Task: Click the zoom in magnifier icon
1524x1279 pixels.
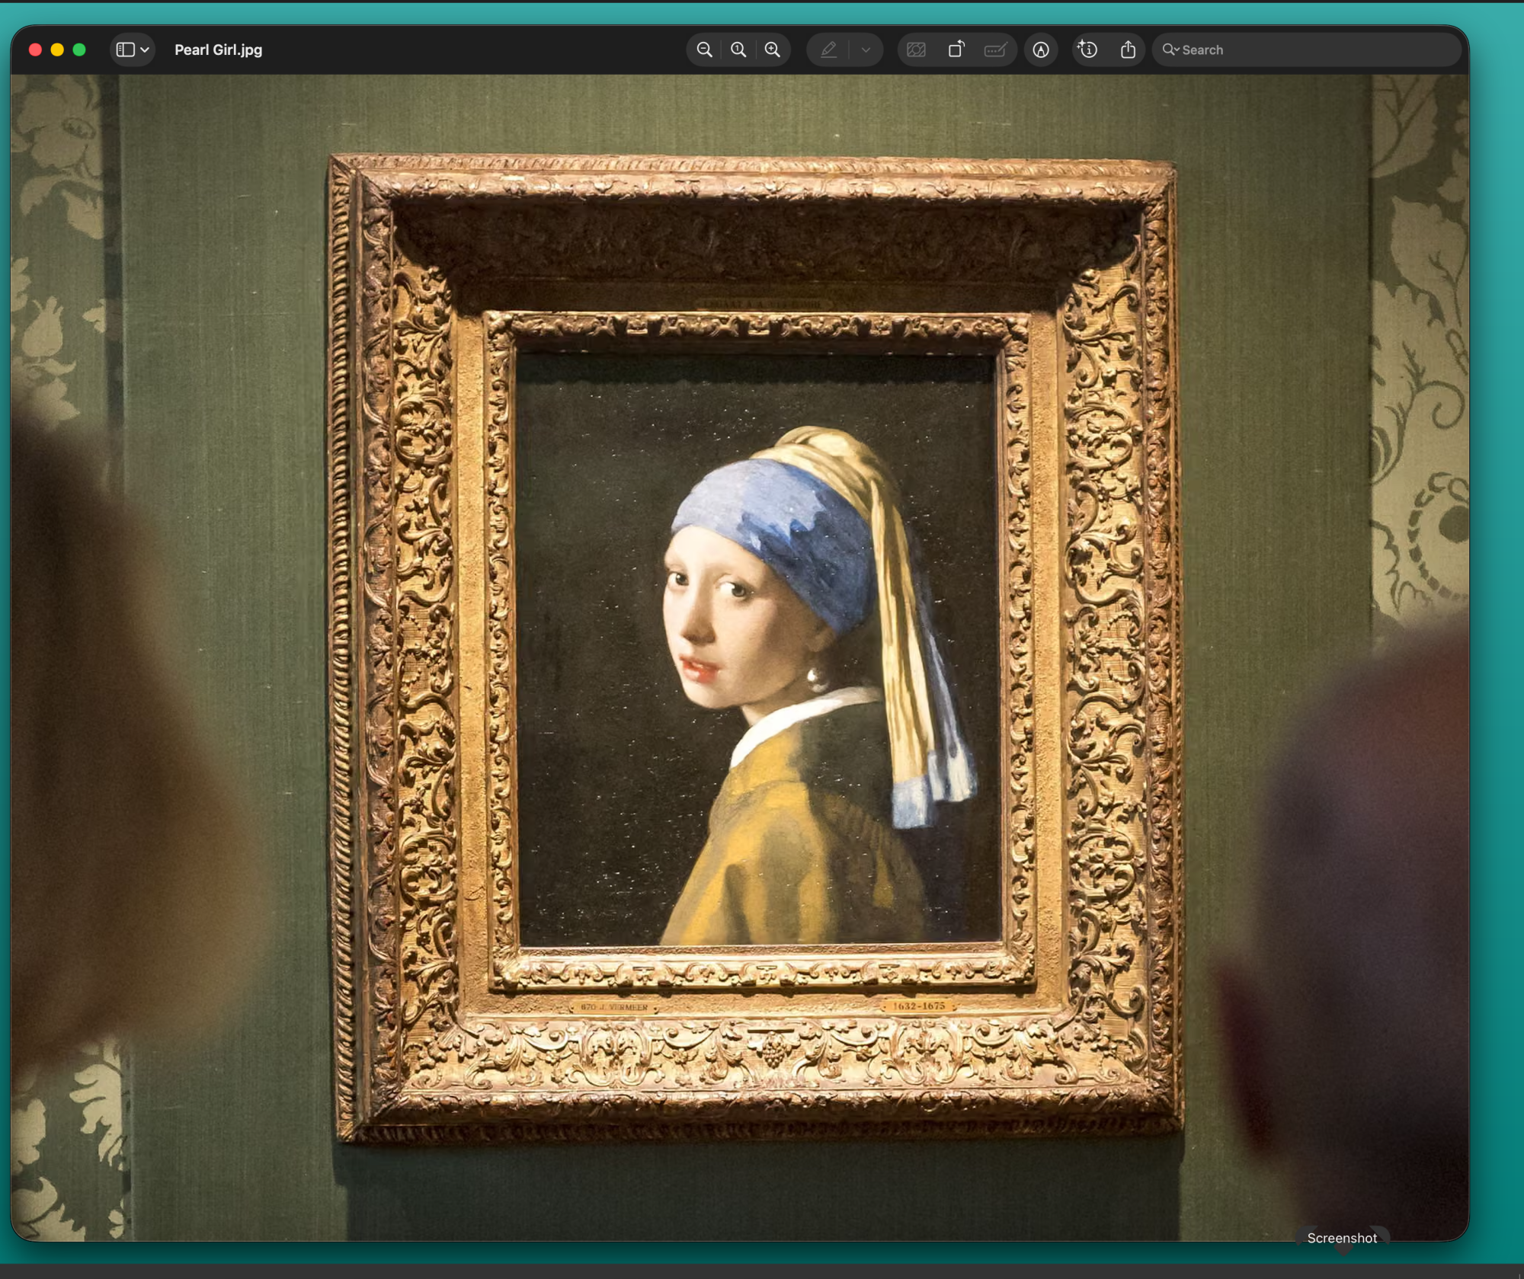Action: [x=772, y=50]
